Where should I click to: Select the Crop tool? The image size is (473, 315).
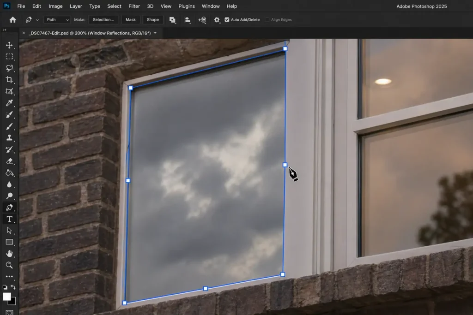(9, 80)
